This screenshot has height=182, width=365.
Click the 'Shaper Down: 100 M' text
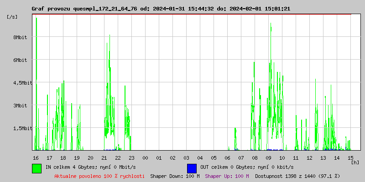(175, 176)
